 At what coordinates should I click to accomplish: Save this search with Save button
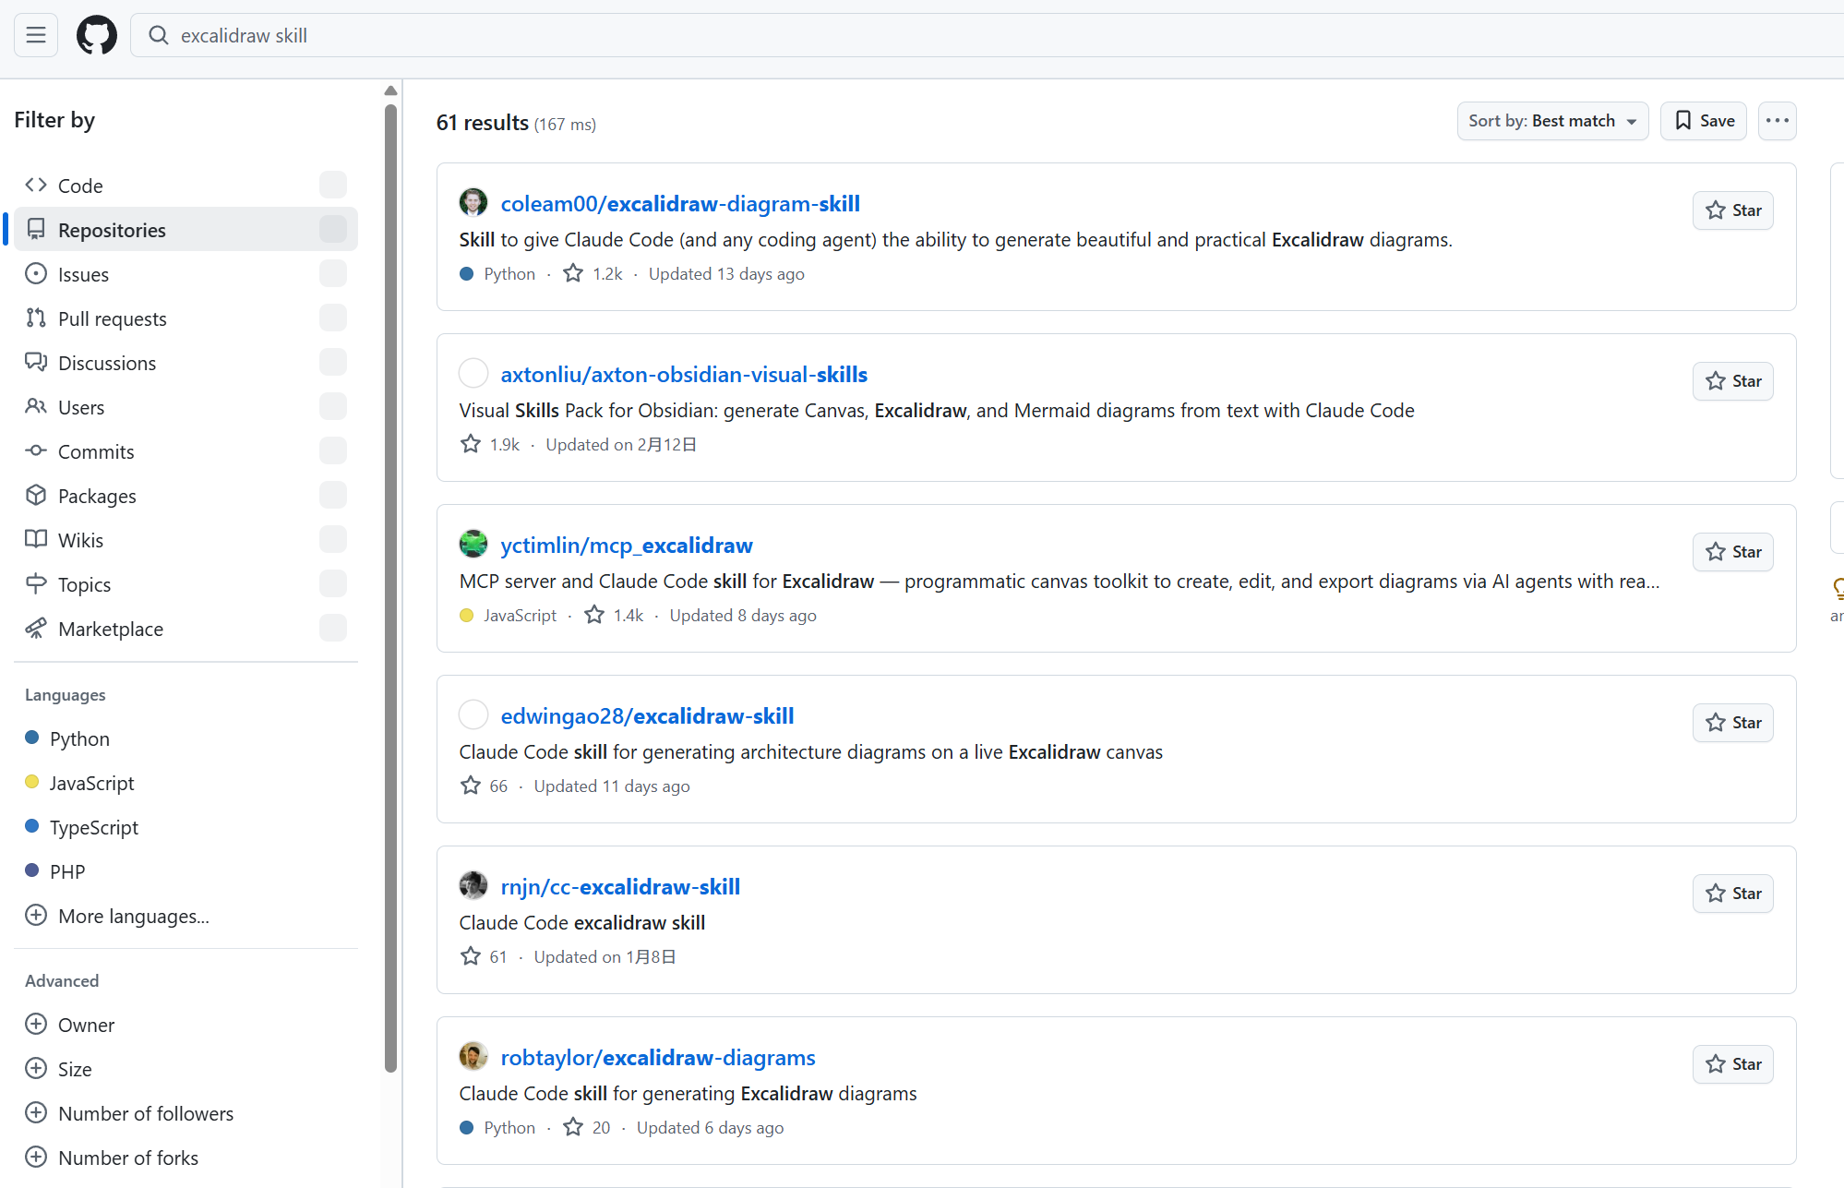pyautogui.click(x=1703, y=121)
